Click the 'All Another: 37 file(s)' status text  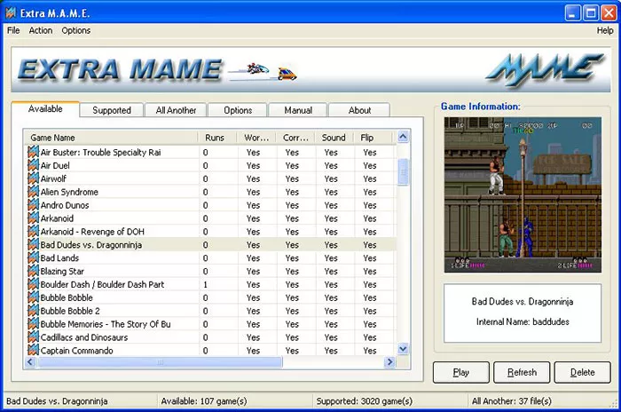(511, 401)
